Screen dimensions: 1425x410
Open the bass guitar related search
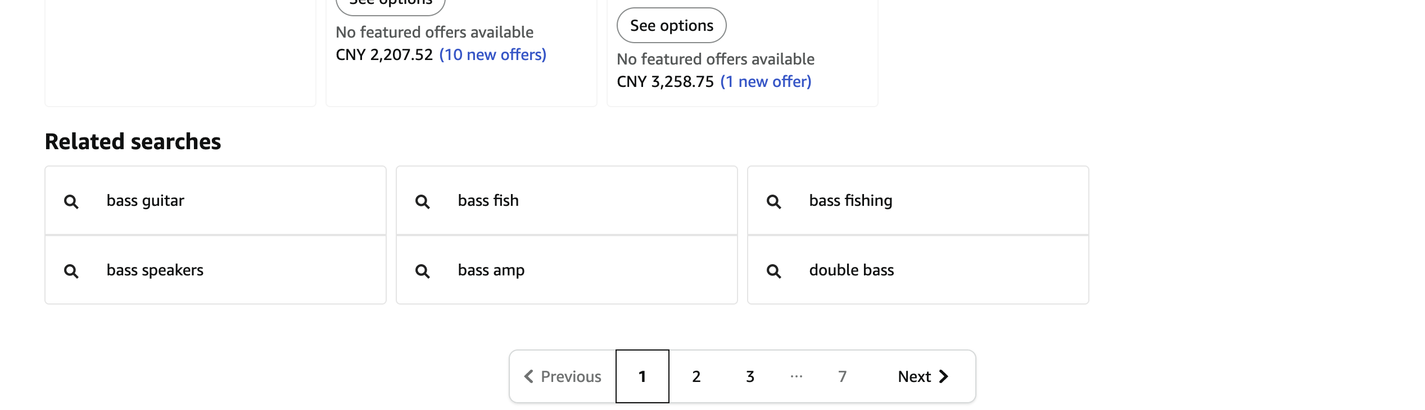[145, 200]
